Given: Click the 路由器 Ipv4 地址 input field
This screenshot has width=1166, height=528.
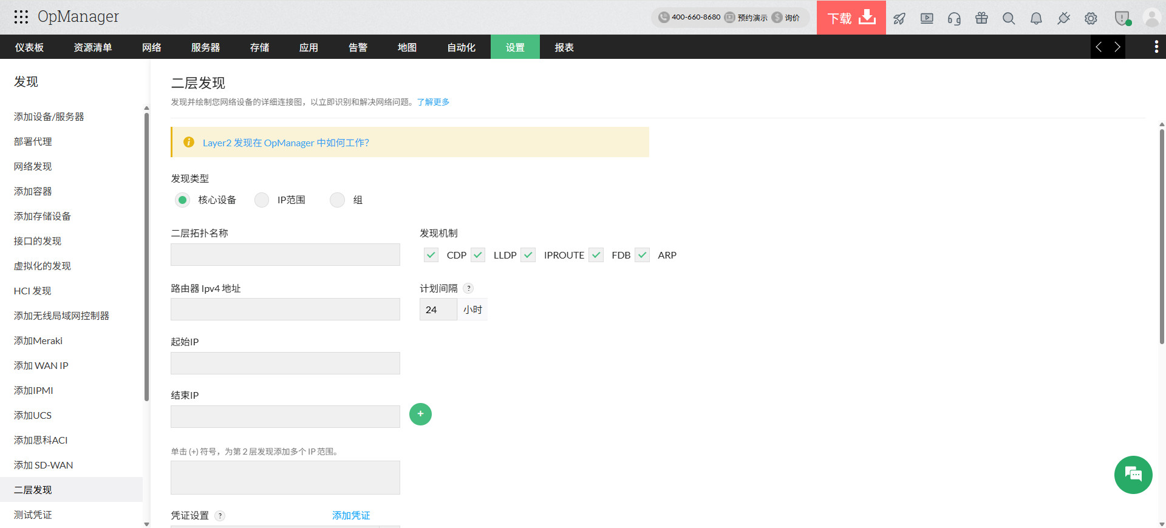Looking at the screenshot, I should (285, 309).
